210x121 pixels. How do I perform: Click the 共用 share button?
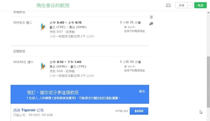tap(181, 5)
